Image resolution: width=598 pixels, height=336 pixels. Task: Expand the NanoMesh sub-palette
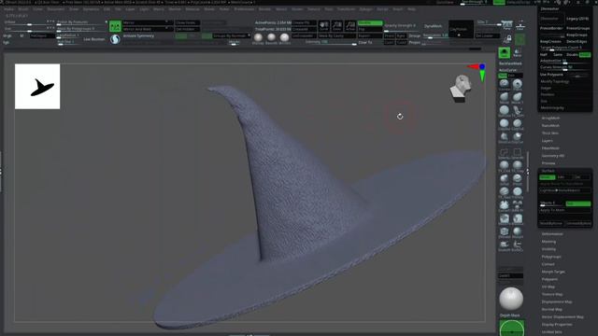click(x=550, y=126)
